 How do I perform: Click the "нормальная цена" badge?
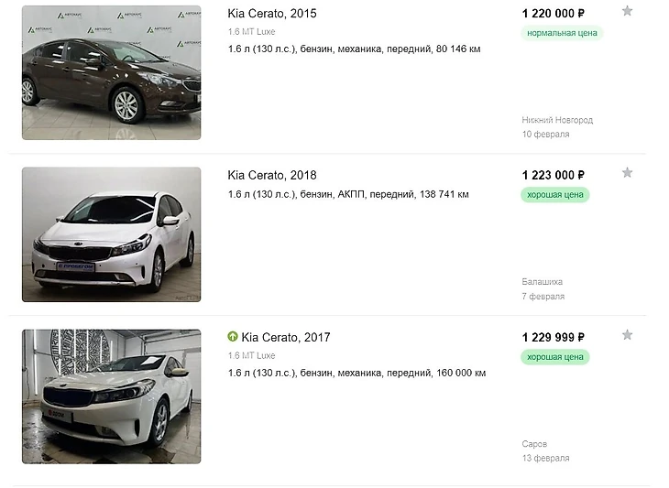point(563,33)
